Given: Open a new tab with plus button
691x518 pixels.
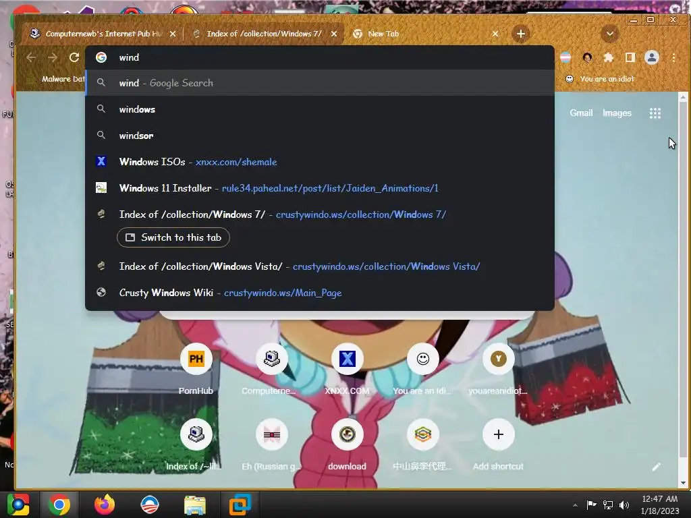Looking at the screenshot, I should click(520, 34).
